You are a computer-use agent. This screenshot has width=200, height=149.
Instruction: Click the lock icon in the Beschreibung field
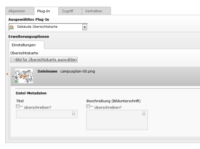click(x=144, y=113)
